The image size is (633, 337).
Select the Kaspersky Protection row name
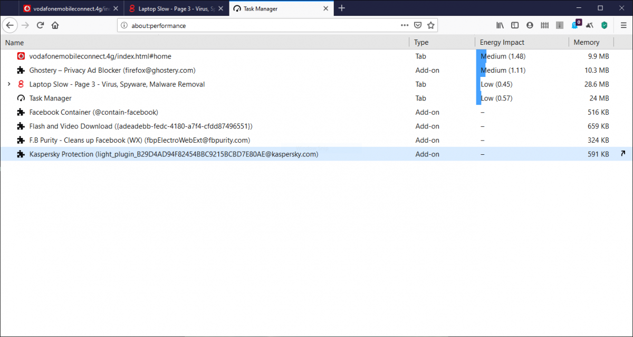pyautogui.click(x=174, y=154)
